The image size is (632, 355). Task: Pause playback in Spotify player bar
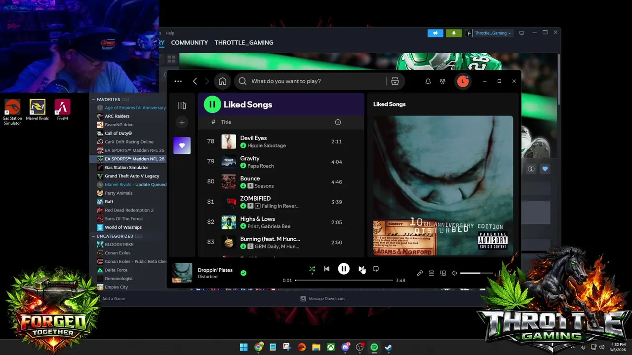point(344,269)
